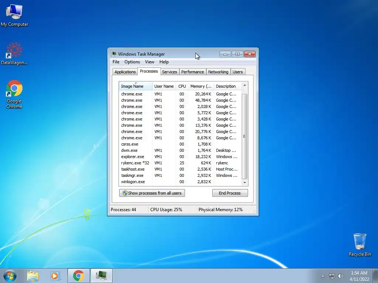
Task: Sort by the Description column header
Action: click(x=227, y=86)
